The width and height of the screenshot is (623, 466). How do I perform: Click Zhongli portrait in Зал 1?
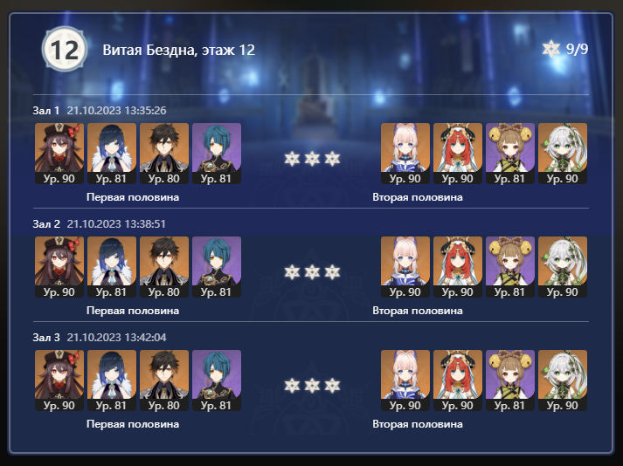point(164,154)
